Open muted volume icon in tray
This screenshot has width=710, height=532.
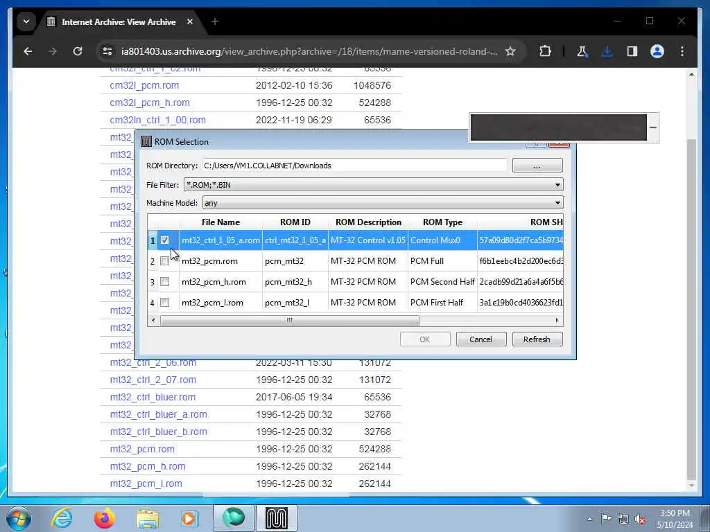(x=640, y=519)
